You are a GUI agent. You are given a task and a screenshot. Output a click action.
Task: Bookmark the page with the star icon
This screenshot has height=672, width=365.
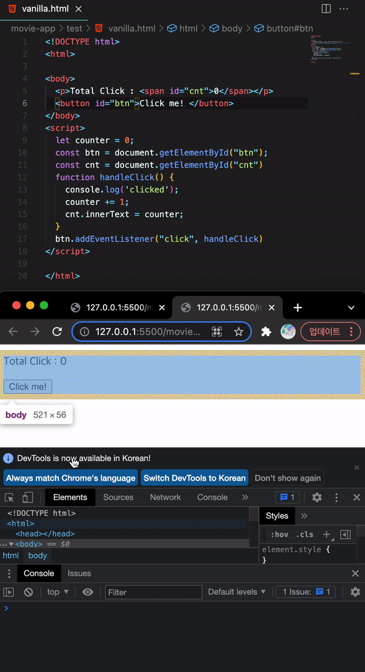point(238,332)
